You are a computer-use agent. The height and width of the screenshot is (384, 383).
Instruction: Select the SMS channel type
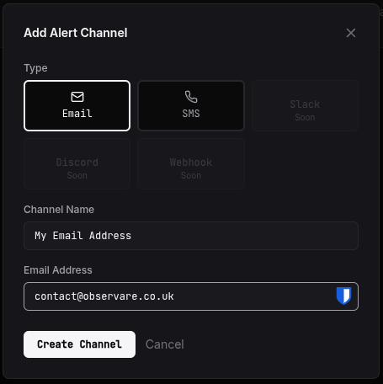pyautogui.click(x=191, y=105)
